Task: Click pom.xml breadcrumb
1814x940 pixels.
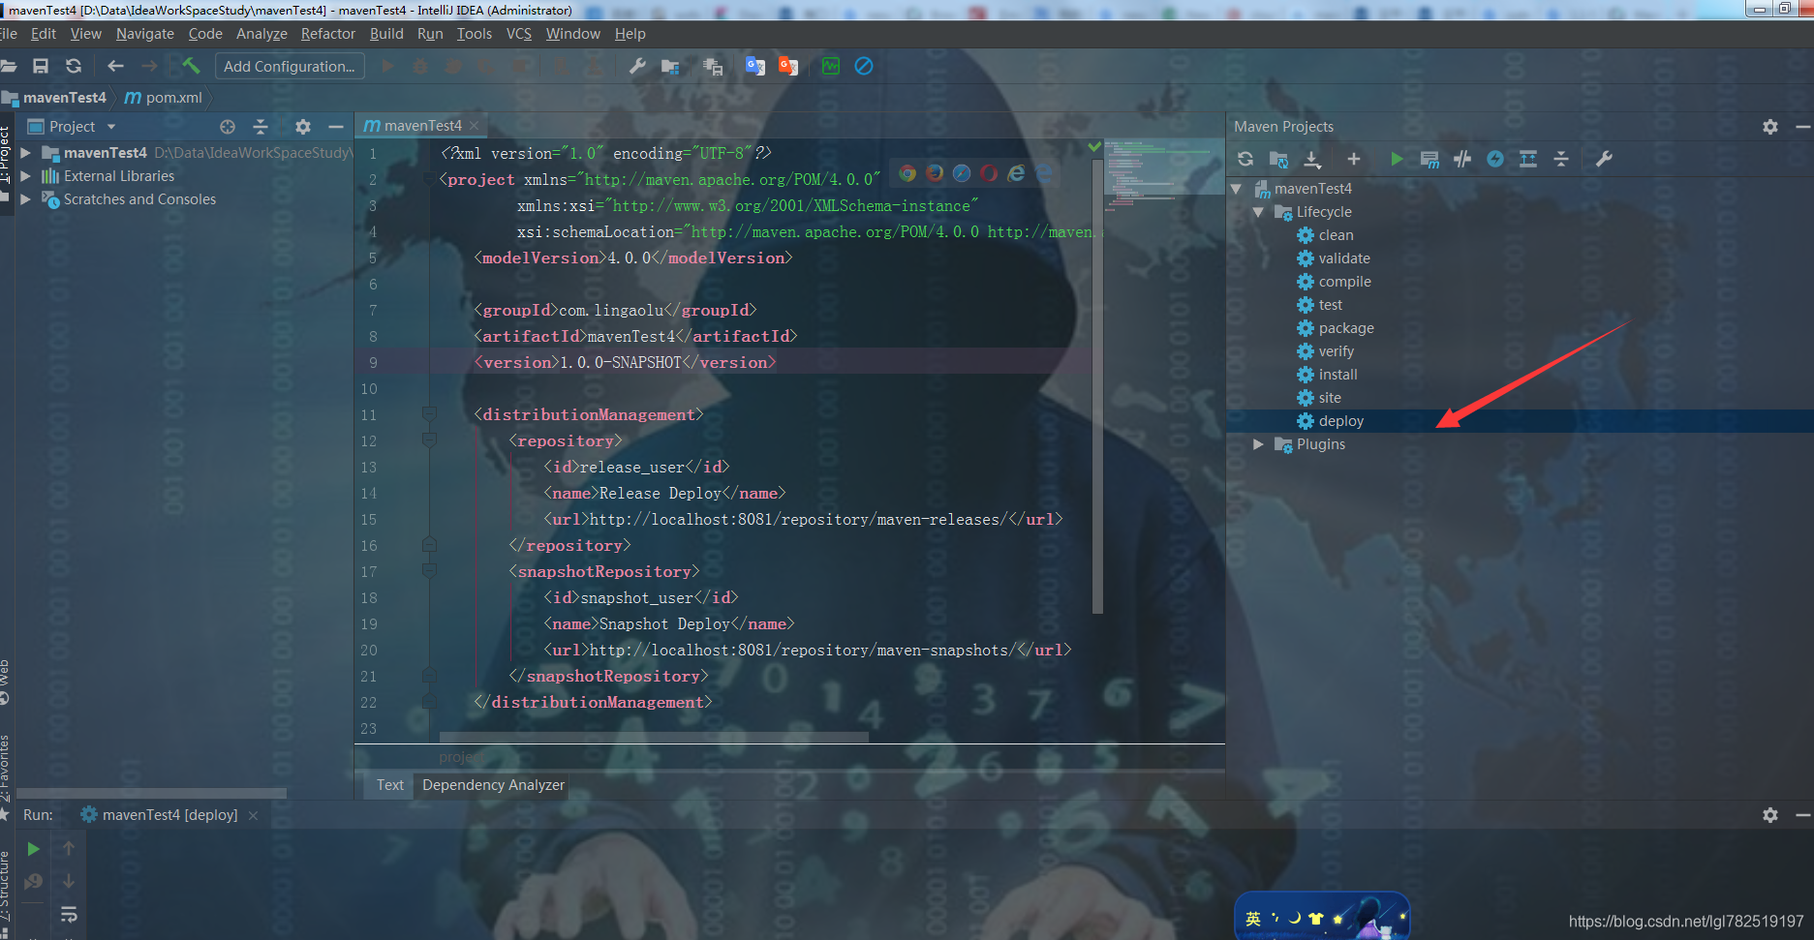Action: coord(165,98)
